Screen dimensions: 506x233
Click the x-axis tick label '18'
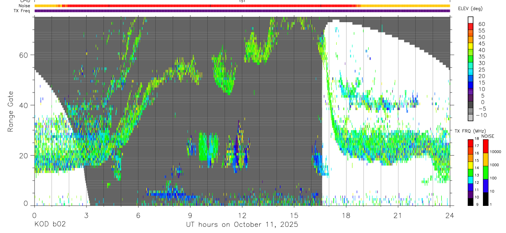pyautogui.click(x=346, y=215)
